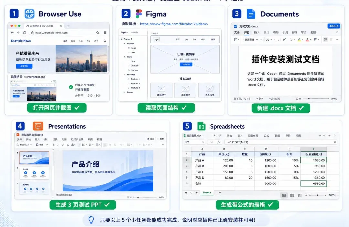
Task: Open the 布局 layout dropdown in pptx
Action: 42,145
